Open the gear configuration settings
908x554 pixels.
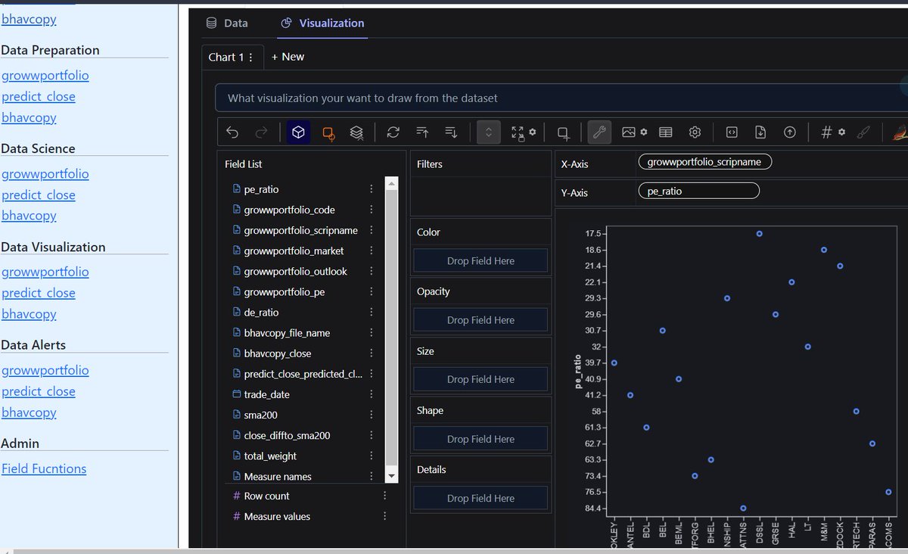coord(695,132)
